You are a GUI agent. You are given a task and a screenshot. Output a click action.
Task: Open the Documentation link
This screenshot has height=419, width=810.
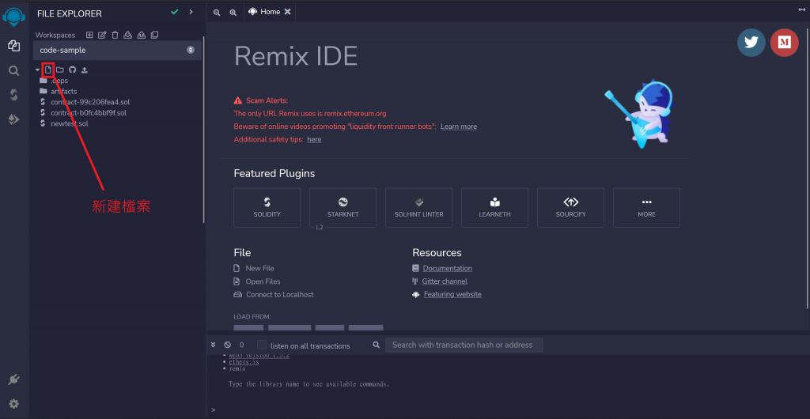pyautogui.click(x=448, y=268)
